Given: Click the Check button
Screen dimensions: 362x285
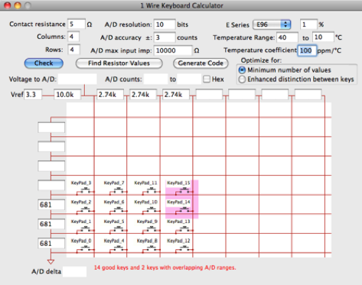Looking at the screenshot, I should pyautogui.click(x=44, y=63).
